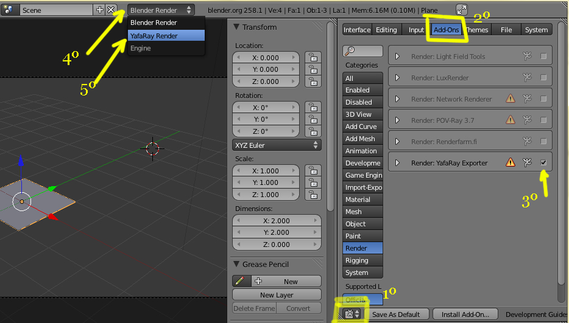Enable Render: LuxRender add-on checkbox

coord(543,77)
